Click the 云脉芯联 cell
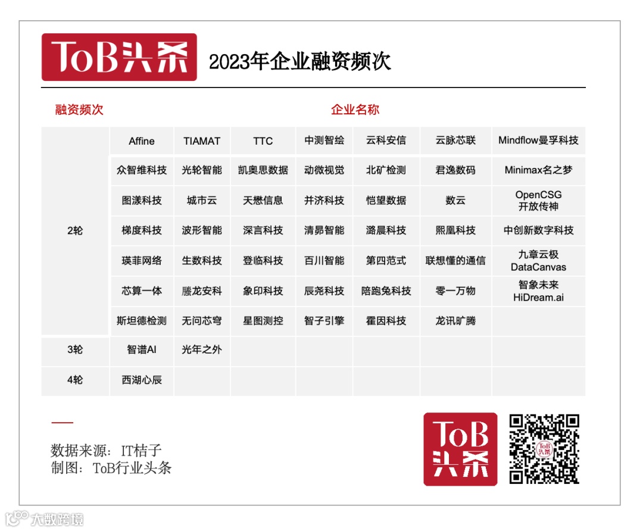 (x=455, y=140)
